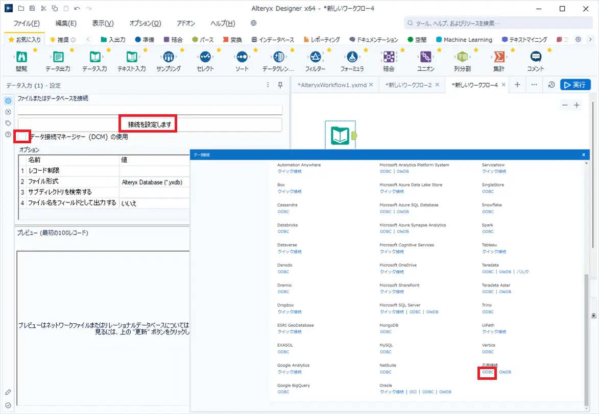Open configuration panel three-dot menu

pyautogui.click(x=268, y=85)
